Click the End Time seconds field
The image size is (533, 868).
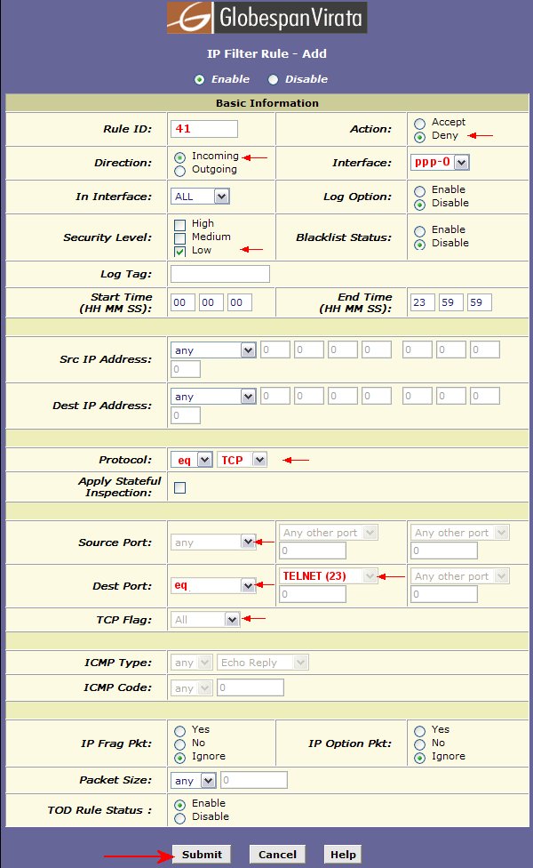[x=480, y=302]
